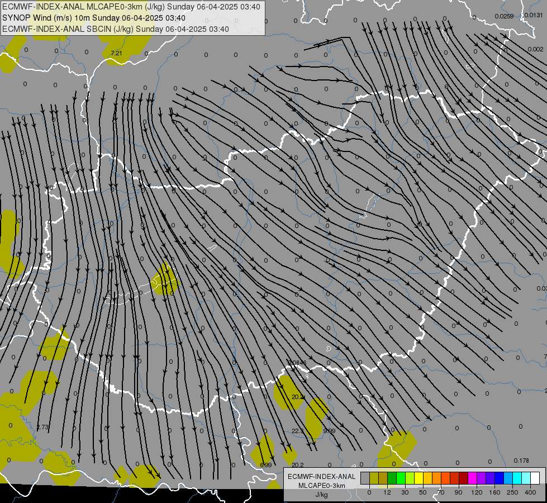Click legend tick label 120
The image size is (547, 503).
[x=477, y=492]
